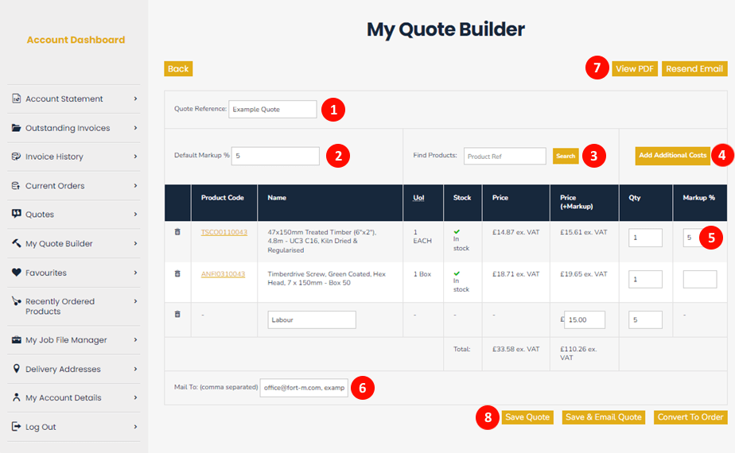Click the total £110.26 ex. VAT
The height and width of the screenshot is (453, 735).
tap(578, 353)
